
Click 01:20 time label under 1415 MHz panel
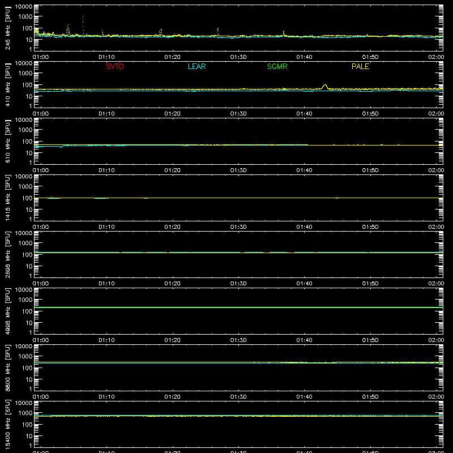(x=173, y=227)
